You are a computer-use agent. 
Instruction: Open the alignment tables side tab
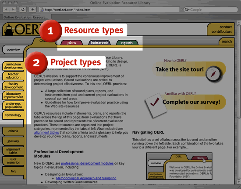click(x=13, y=151)
